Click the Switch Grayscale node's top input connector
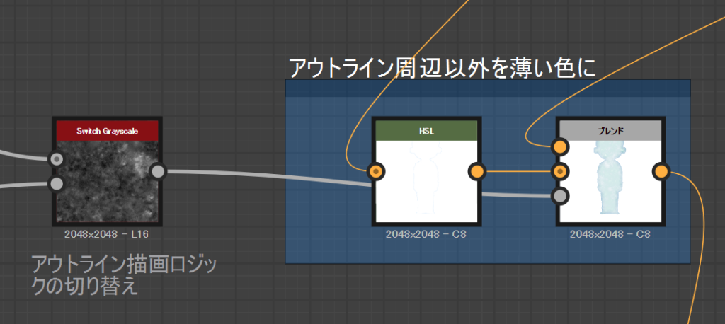The image size is (725, 324). 57,159
